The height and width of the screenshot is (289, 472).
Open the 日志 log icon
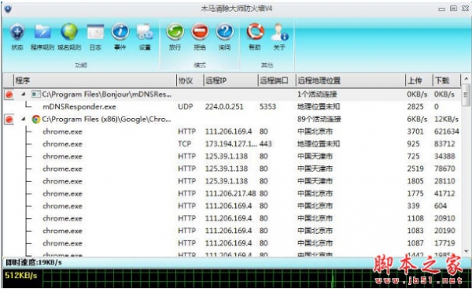coord(95,31)
